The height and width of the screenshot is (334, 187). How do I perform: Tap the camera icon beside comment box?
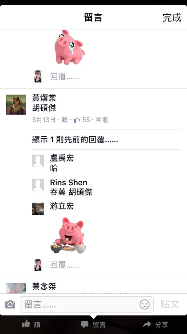(x=10, y=304)
